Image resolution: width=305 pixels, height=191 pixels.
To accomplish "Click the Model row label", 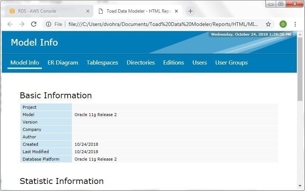I will pos(29,115).
